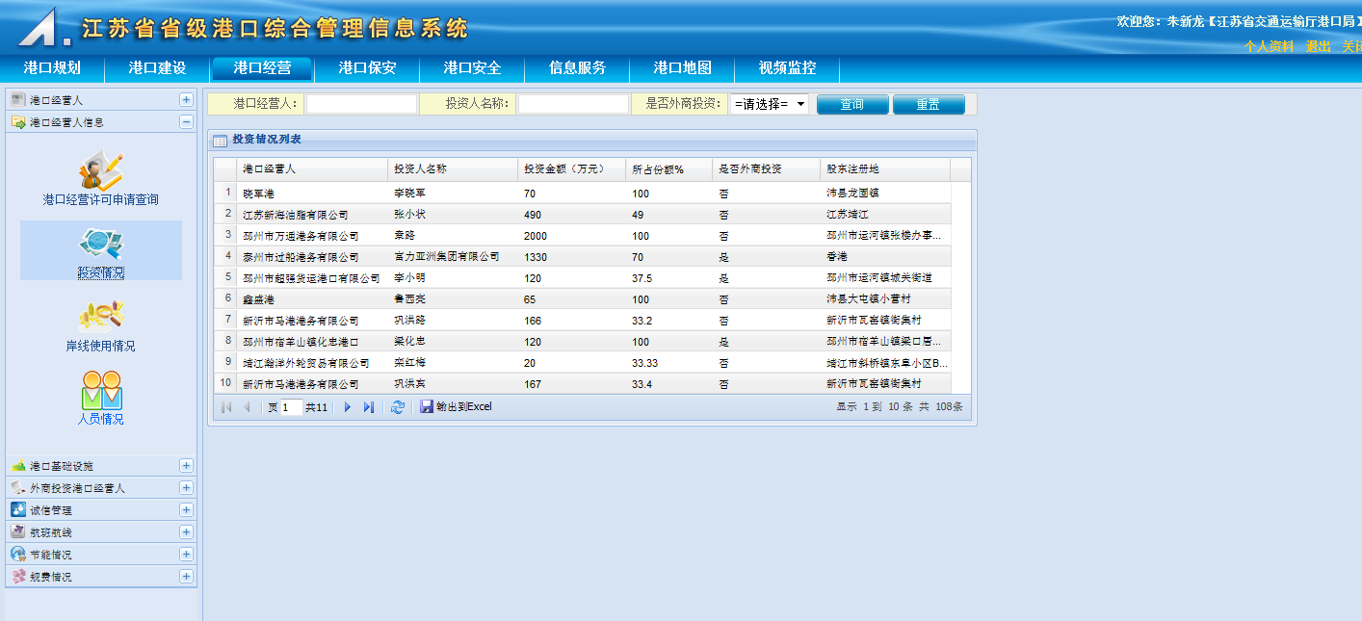Viewport: 1362px width, 621px height.
Task: Click the 退出 logout link
Action: (1318, 46)
